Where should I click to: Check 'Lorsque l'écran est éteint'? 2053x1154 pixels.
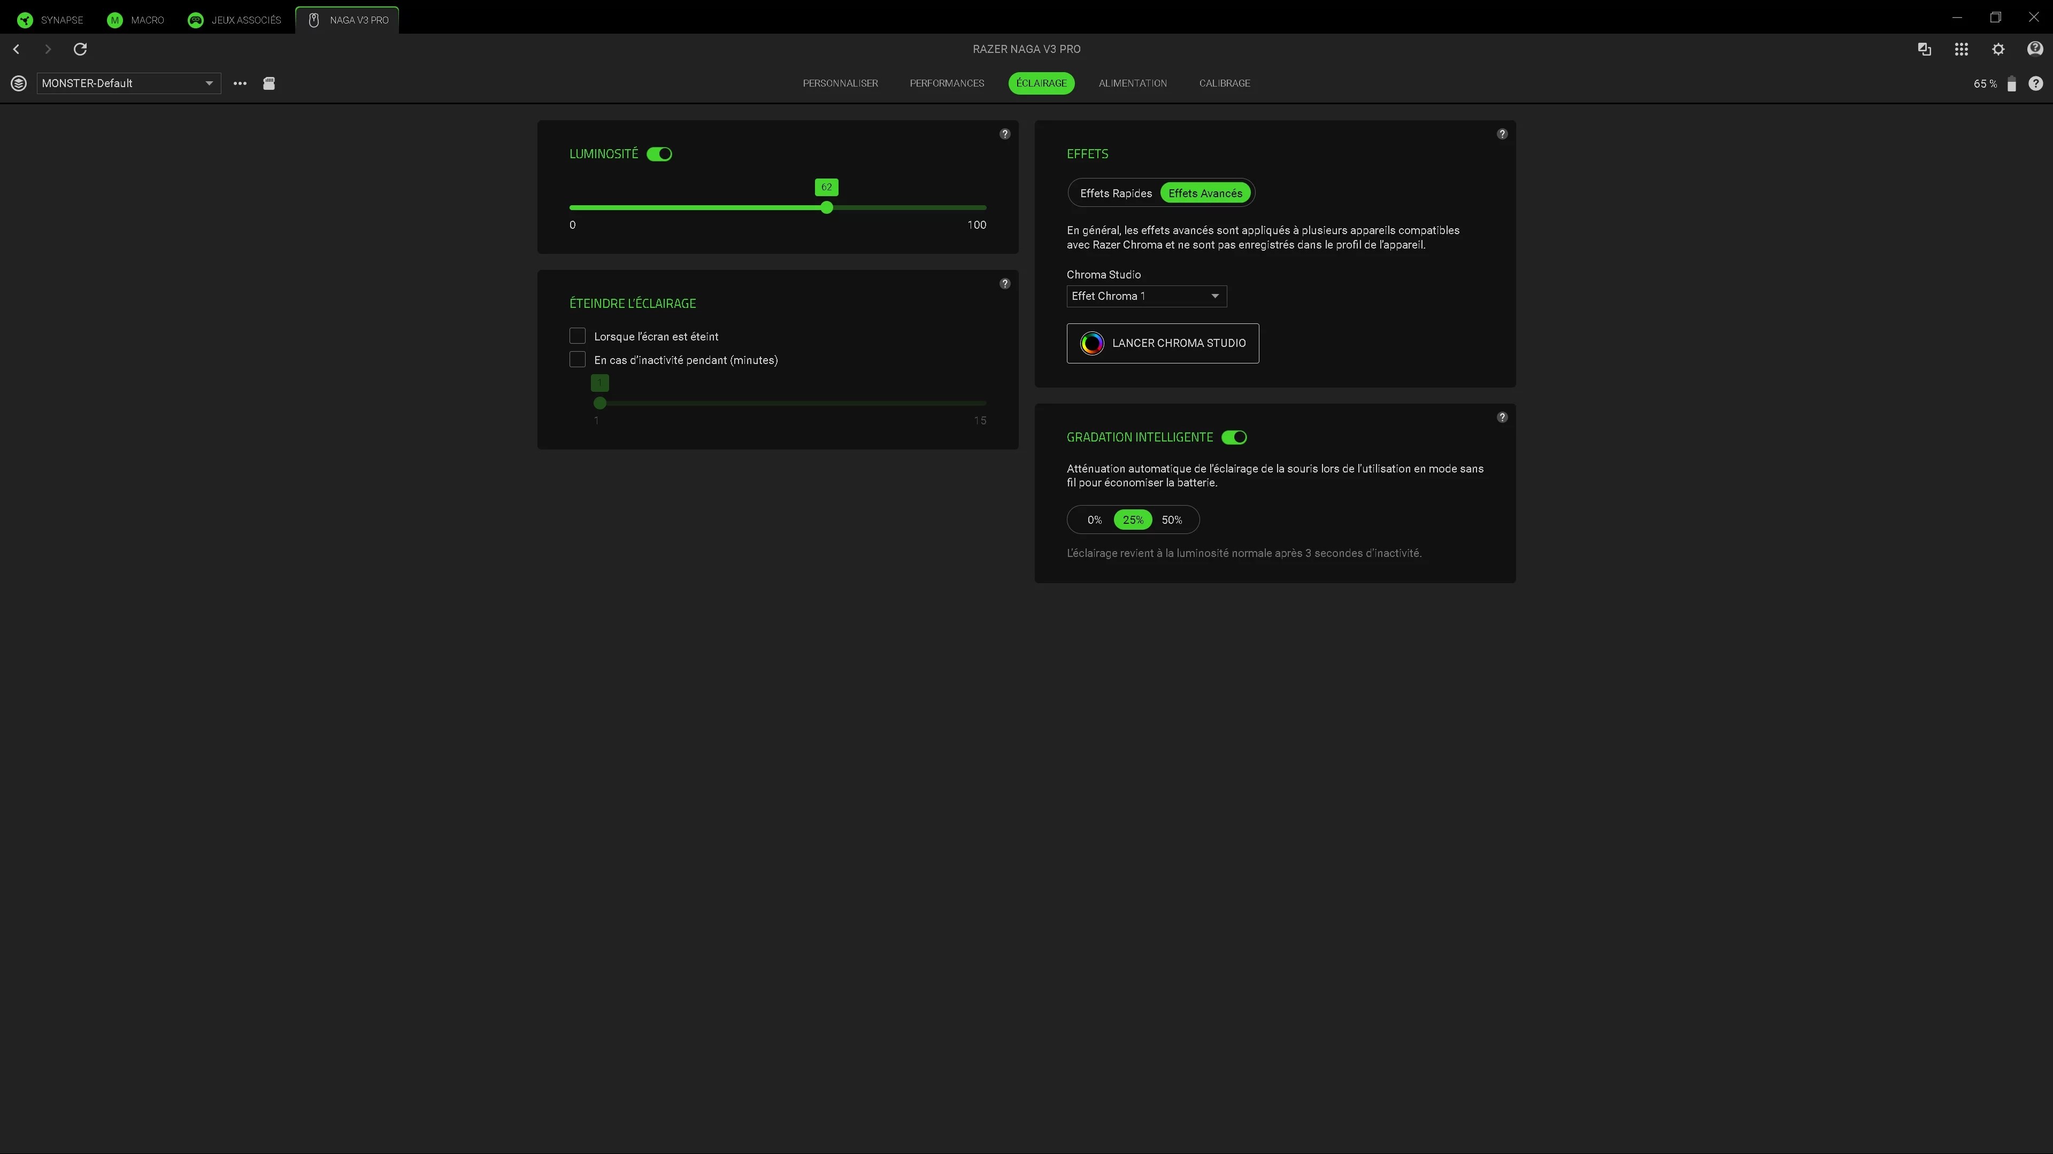coord(578,336)
